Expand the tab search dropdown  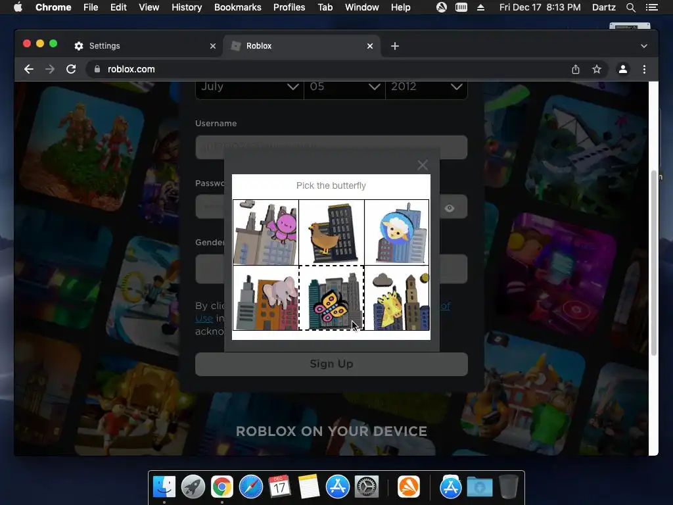pyautogui.click(x=644, y=46)
